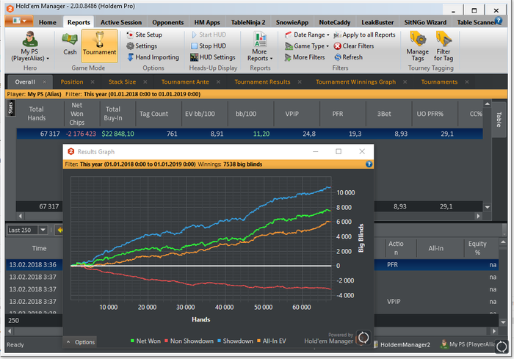Click Hold'em Manager loading logo in graph

click(x=363, y=338)
